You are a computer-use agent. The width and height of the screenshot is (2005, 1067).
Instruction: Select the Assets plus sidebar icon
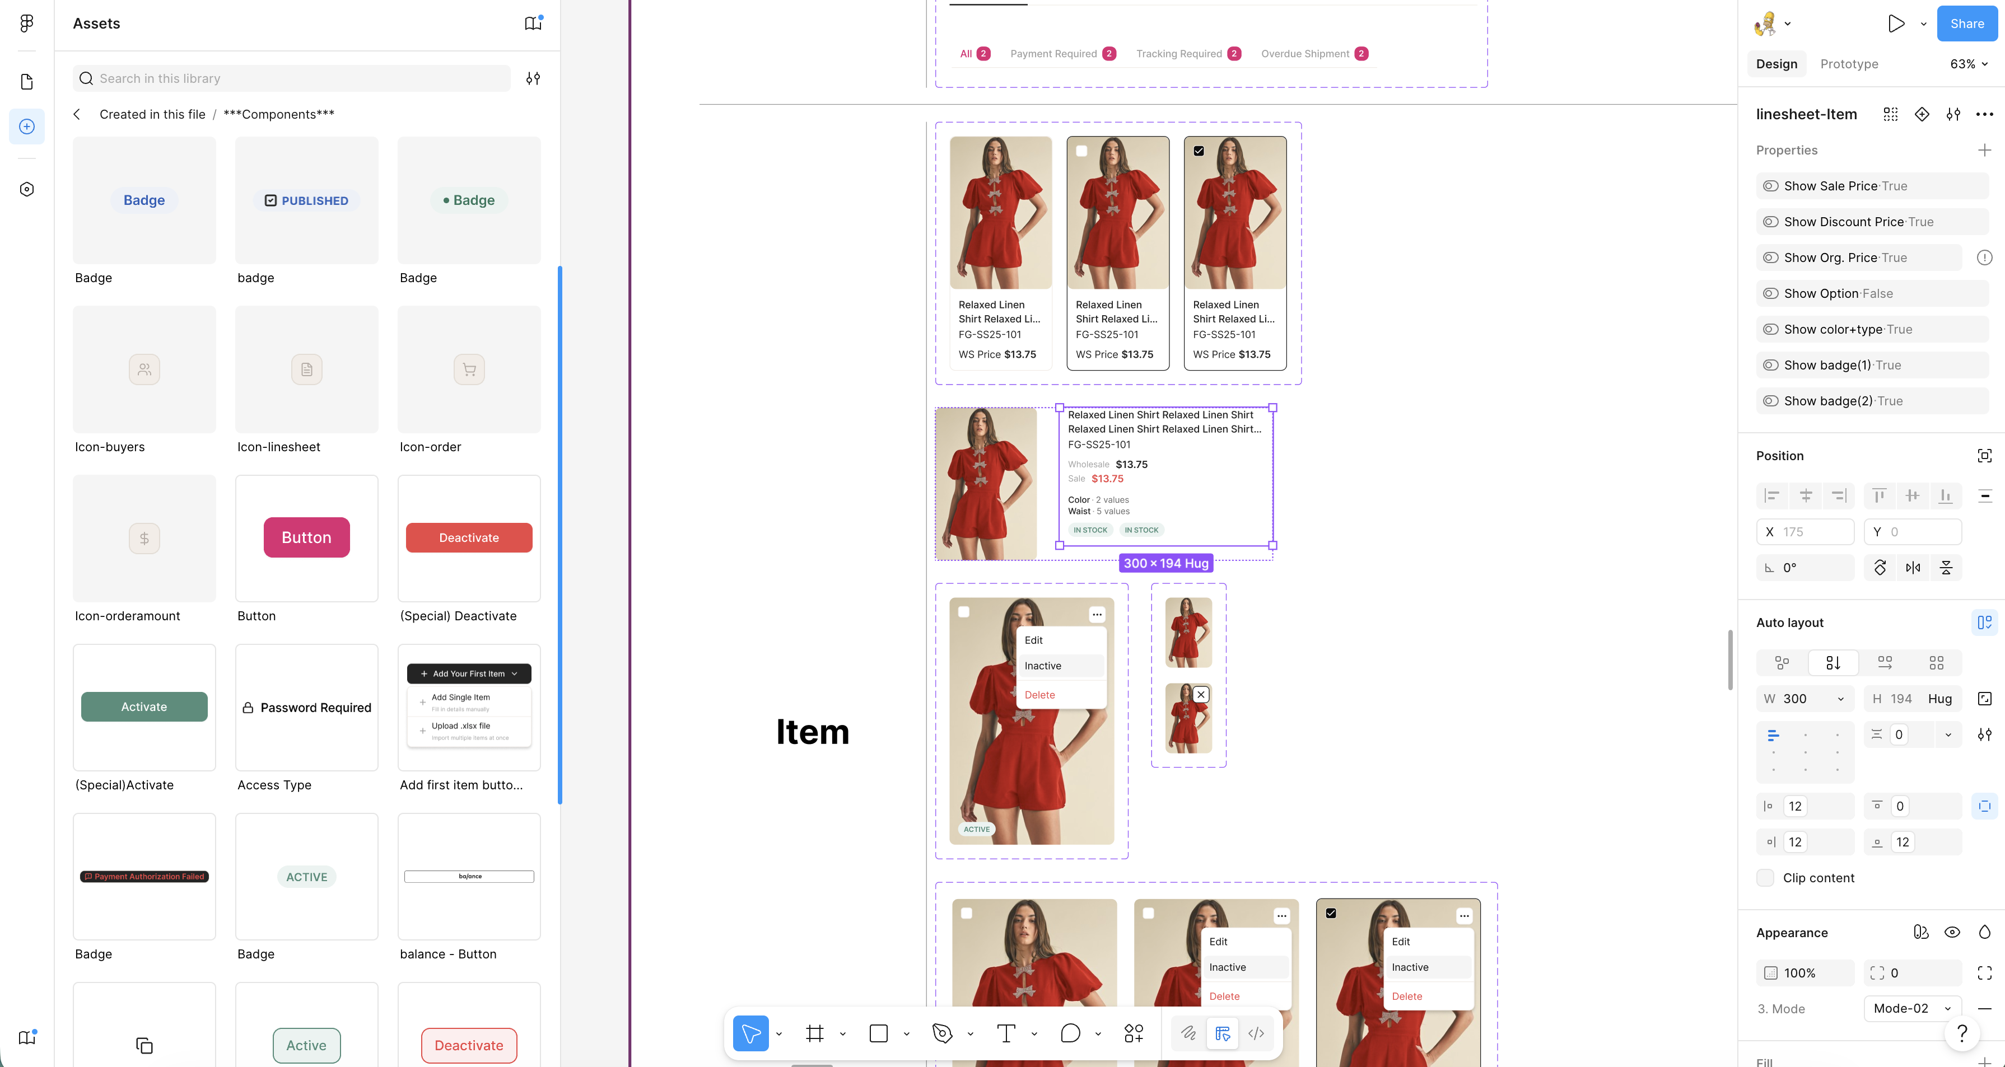point(26,126)
